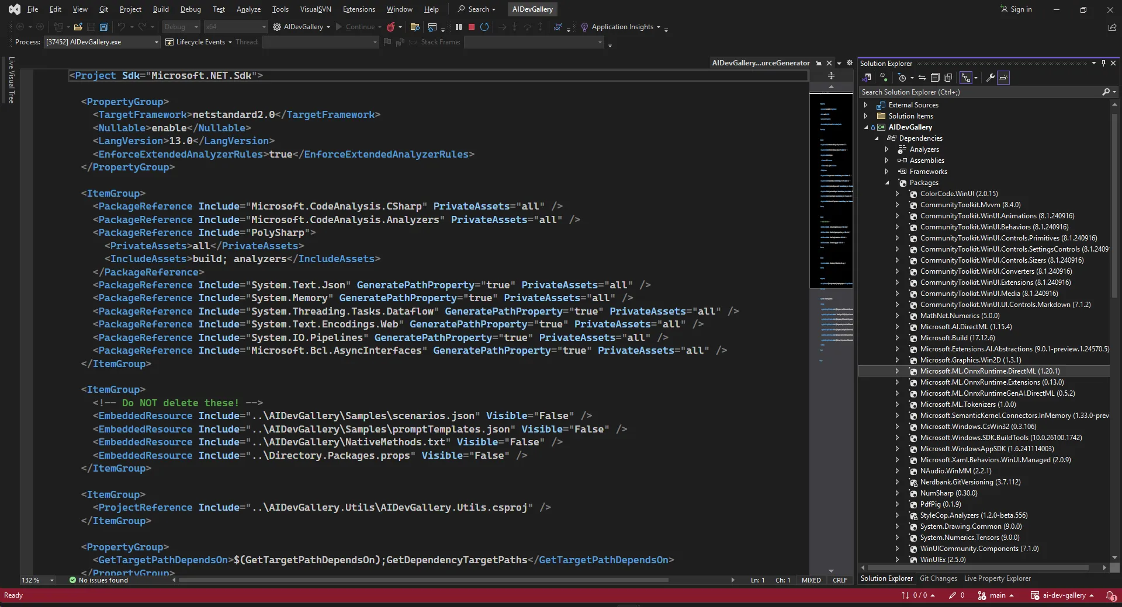
Task: Select the PdfPig (0.1.9) package
Action: click(940, 505)
